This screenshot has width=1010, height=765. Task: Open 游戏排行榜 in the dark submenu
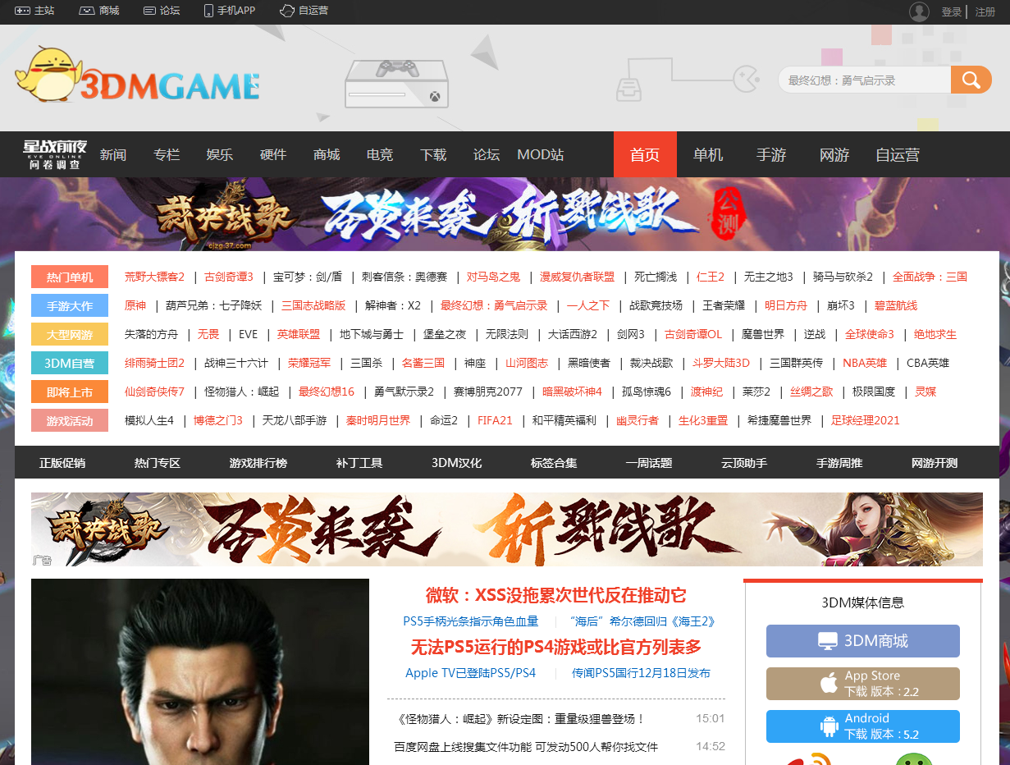(x=258, y=463)
